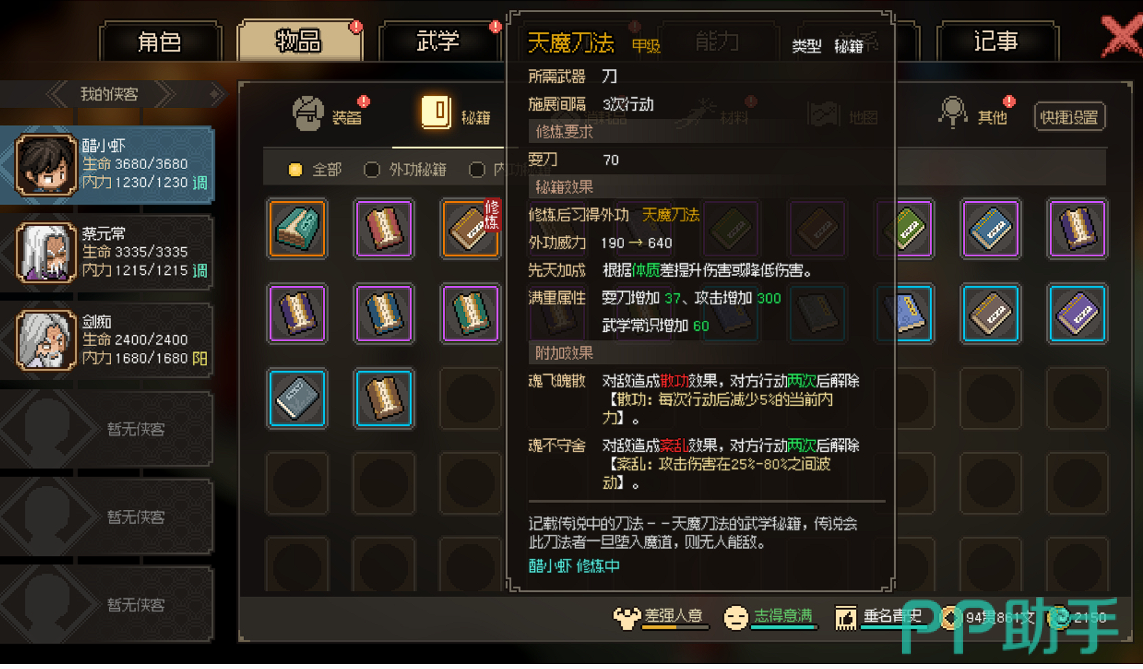Select the teal book with orange border
This screenshot has width=1143, height=669.
[x=298, y=228]
